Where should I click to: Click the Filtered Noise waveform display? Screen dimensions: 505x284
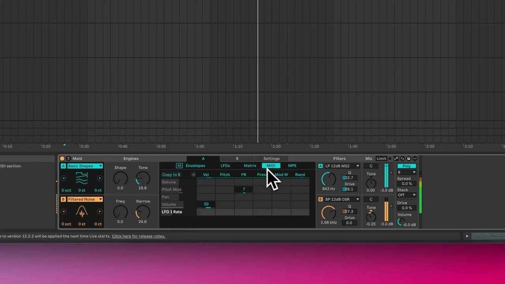click(x=82, y=212)
